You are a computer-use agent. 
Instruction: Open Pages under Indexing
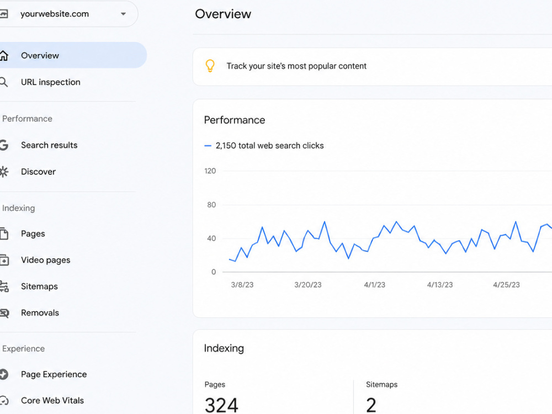(33, 233)
